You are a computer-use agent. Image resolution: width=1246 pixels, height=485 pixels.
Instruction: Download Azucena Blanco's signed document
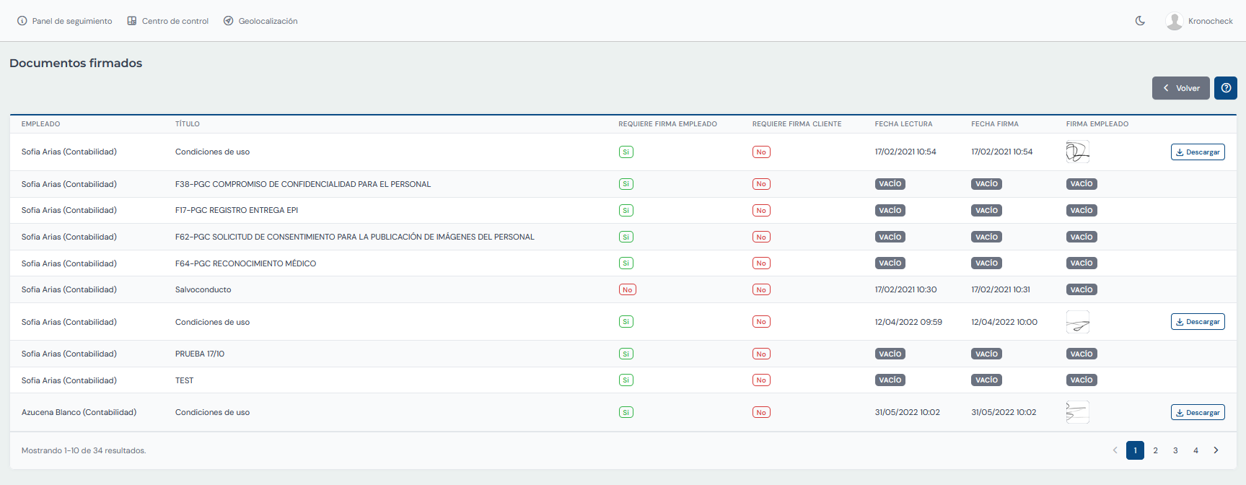pyautogui.click(x=1198, y=413)
